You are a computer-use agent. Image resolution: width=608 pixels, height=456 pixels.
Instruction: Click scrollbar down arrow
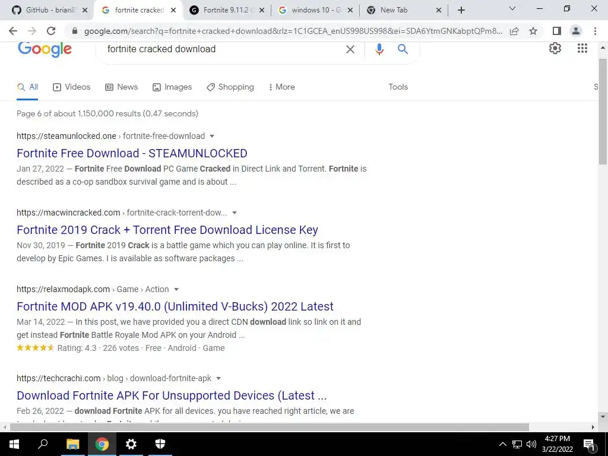coord(603,417)
